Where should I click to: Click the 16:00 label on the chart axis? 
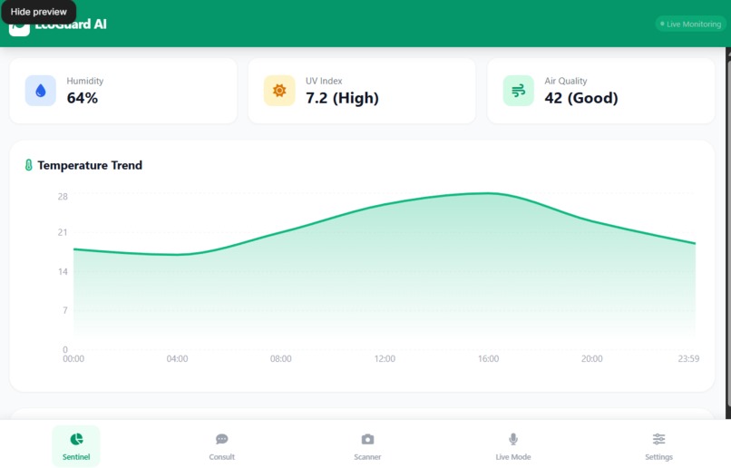488,359
